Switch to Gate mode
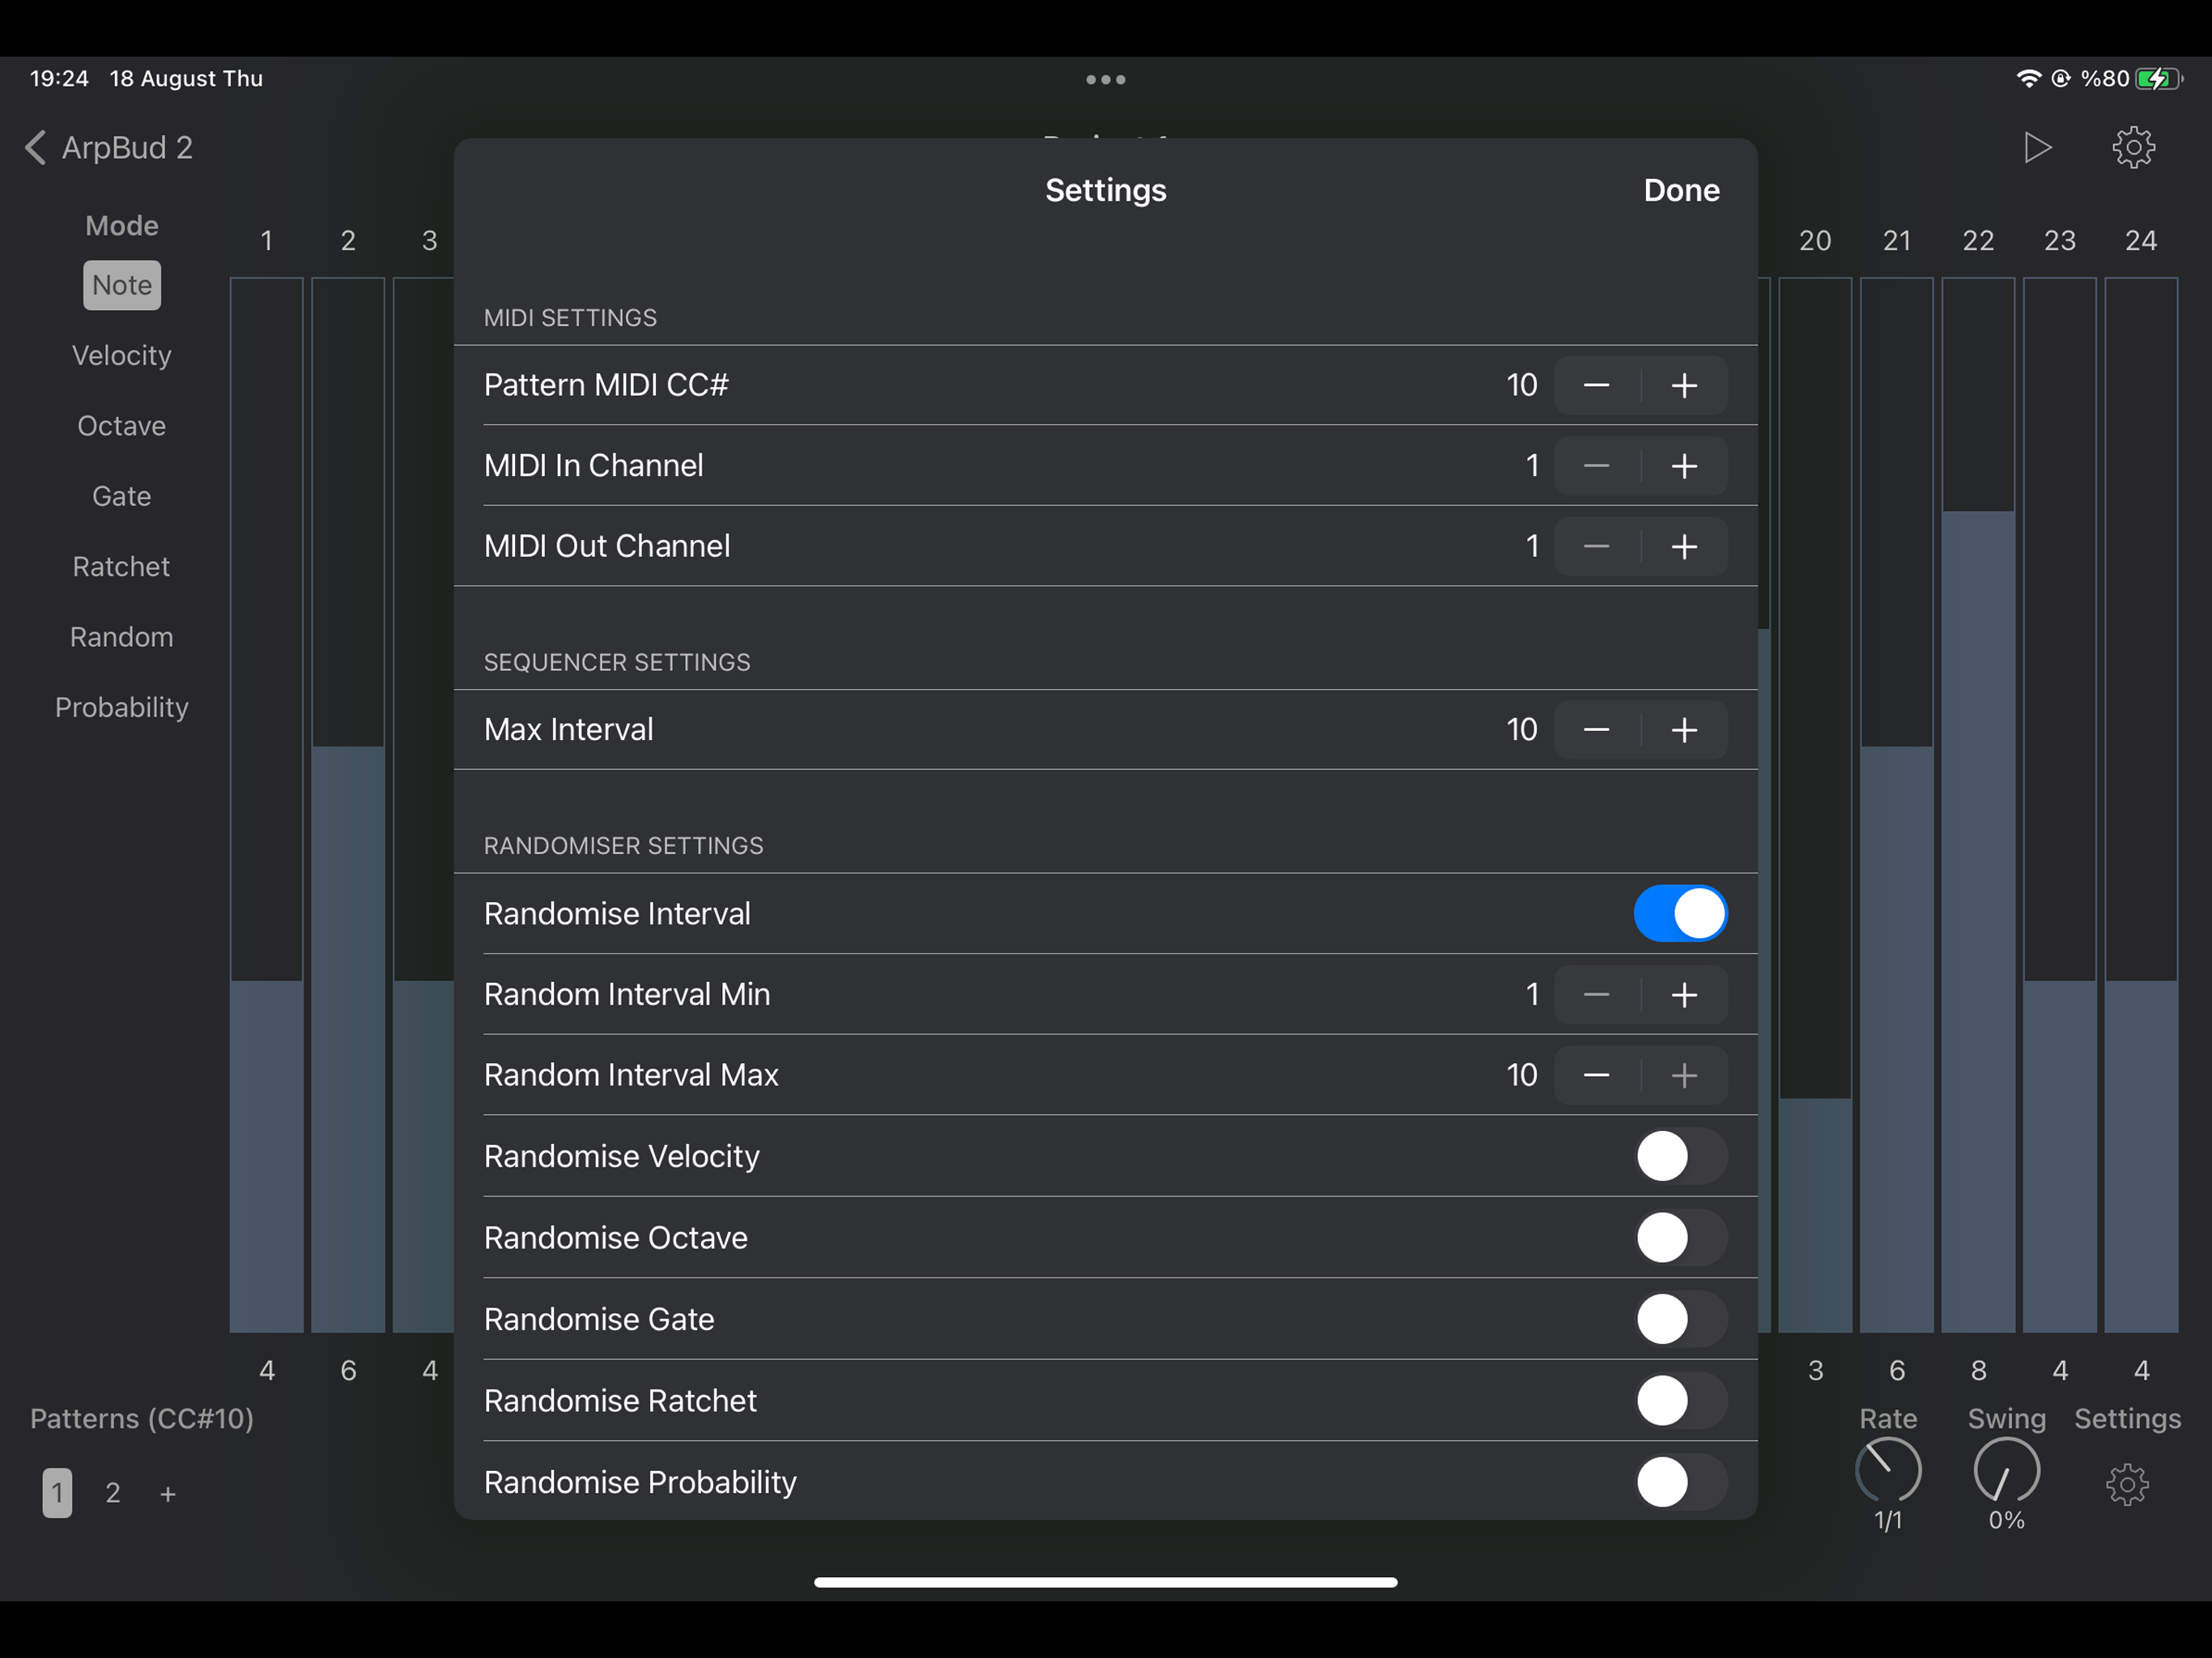Viewport: 2212px width, 1658px height. coord(122,496)
